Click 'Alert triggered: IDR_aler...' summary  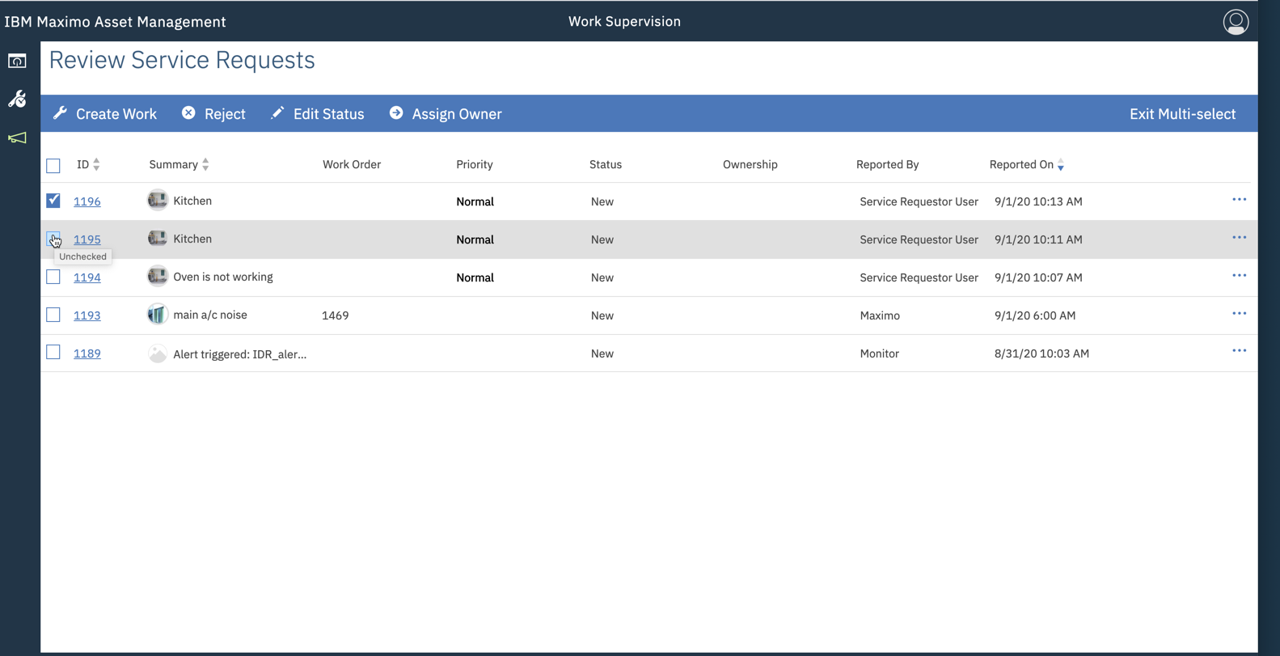click(240, 354)
